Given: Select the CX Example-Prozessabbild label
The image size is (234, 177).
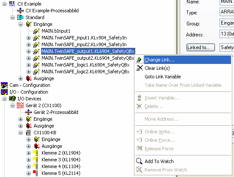Looking at the screenshot, I should (52, 11).
